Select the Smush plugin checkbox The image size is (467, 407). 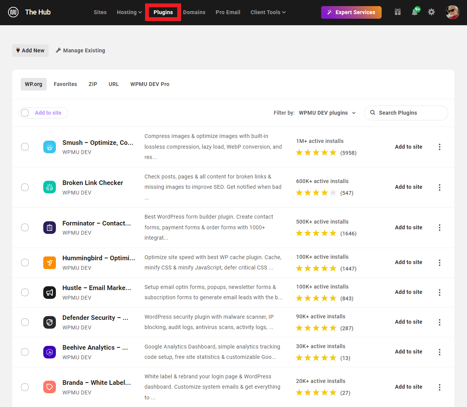(25, 147)
